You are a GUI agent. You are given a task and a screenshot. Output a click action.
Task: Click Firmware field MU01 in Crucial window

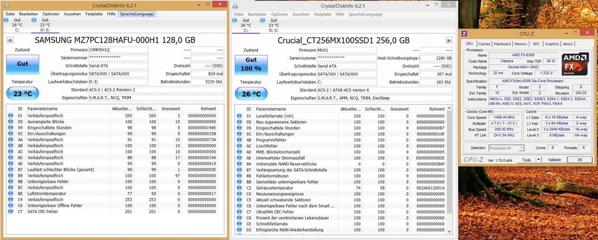pos(347,50)
